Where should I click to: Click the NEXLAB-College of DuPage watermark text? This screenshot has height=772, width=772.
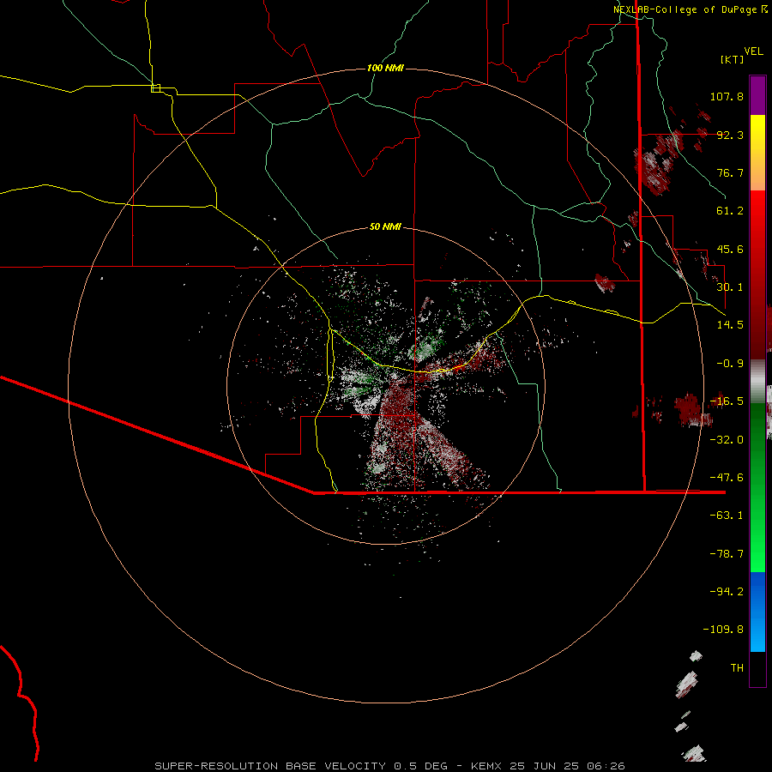[691, 9]
